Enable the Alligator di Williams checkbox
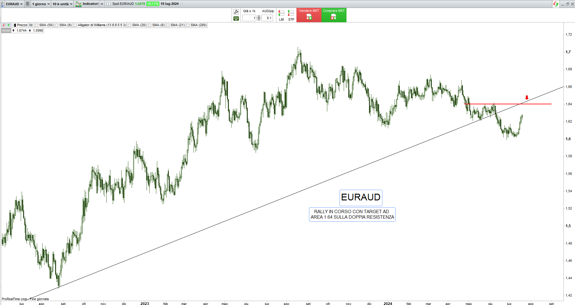Screen dimensions: 575x305 75,25
